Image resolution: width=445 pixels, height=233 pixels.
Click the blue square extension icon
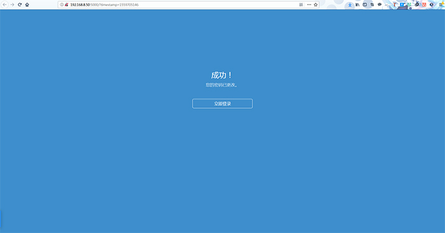[x=402, y=4]
